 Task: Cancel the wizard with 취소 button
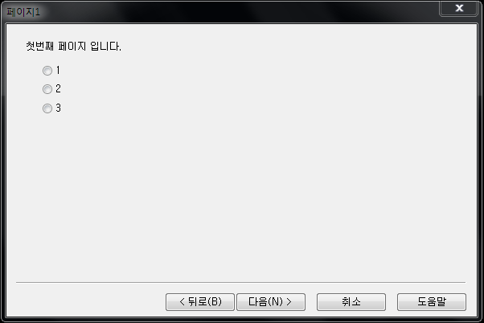[x=351, y=302]
